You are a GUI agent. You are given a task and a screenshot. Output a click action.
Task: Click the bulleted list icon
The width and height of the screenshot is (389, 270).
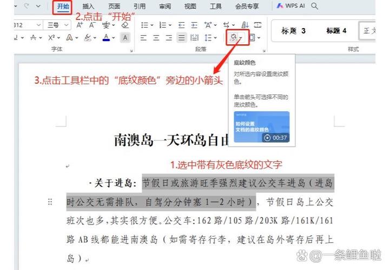tap(144, 25)
